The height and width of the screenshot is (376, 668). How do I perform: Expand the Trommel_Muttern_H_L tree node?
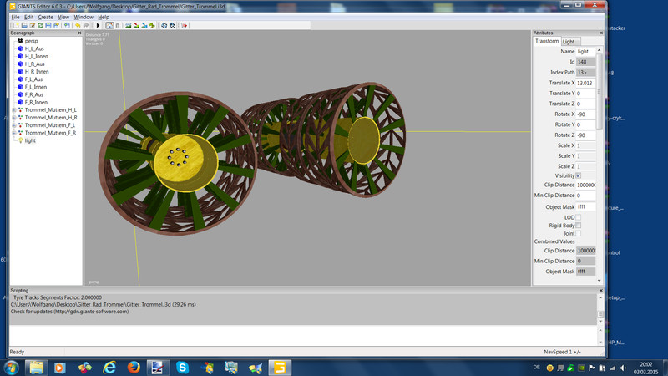tap(14, 110)
